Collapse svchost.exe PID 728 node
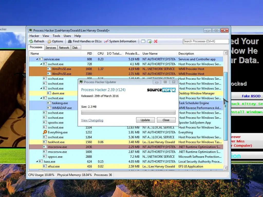This screenshot has height=197, width=263. (41, 64)
